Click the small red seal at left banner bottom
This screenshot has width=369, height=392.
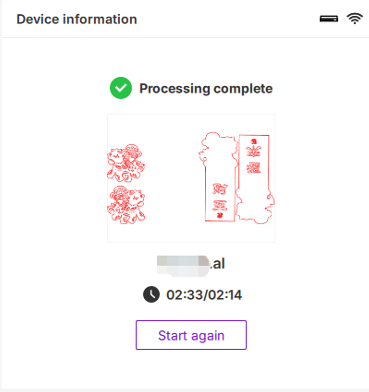(x=219, y=215)
